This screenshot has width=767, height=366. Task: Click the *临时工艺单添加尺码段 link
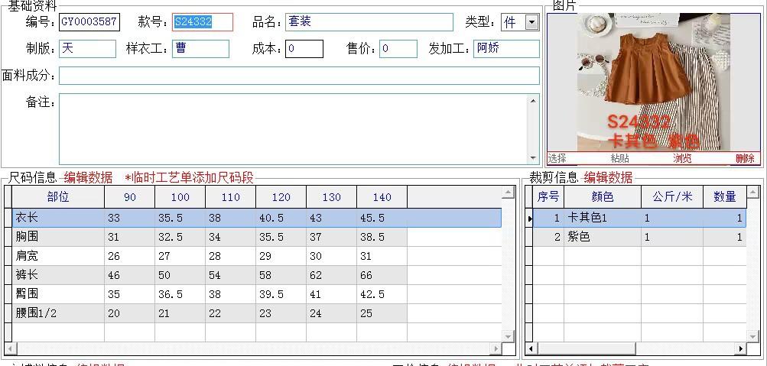point(189,177)
